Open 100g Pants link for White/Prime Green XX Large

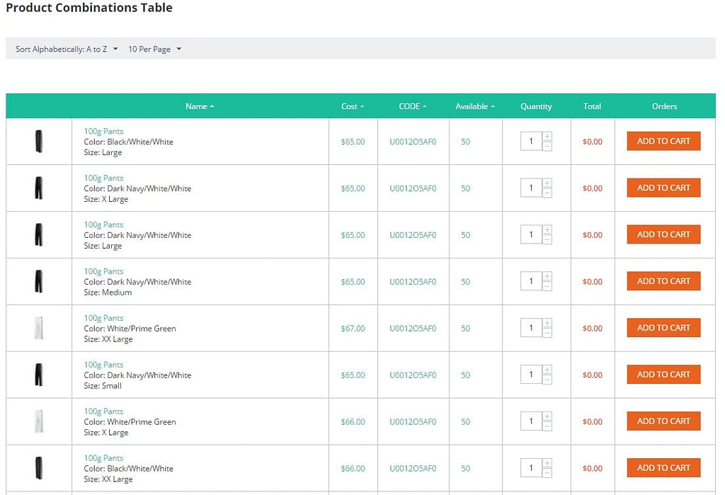click(103, 318)
